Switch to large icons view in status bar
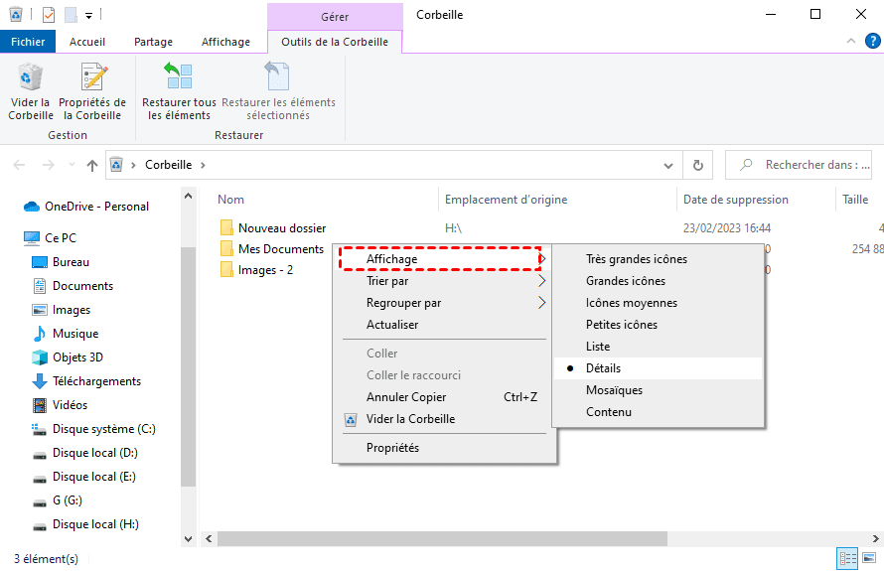Screen dimensions: 884x571 [869, 558]
